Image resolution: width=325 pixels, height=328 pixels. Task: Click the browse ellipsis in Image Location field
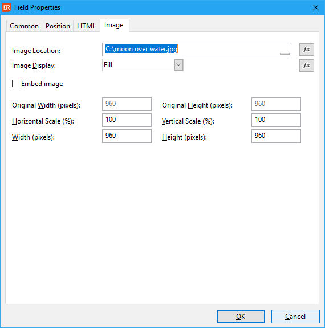(x=285, y=54)
